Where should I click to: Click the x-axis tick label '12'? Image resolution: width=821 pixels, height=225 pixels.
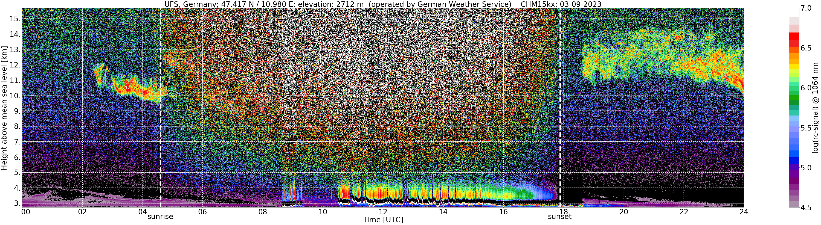(x=383, y=212)
